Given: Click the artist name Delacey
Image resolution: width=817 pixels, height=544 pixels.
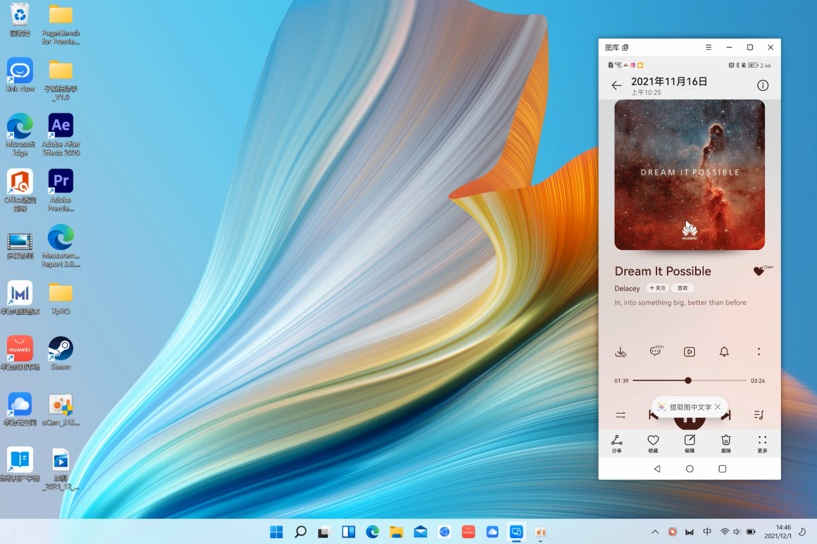Looking at the screenshot, I should click(x=627, y=289).
